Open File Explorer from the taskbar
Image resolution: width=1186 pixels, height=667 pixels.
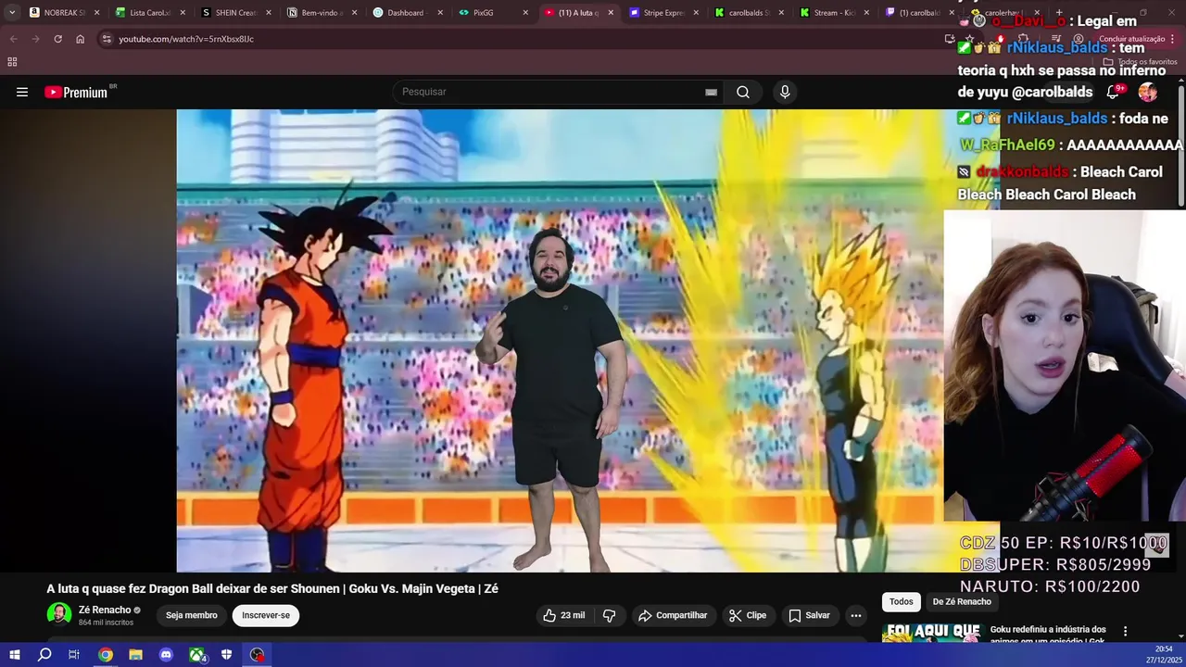pos(135,655)
